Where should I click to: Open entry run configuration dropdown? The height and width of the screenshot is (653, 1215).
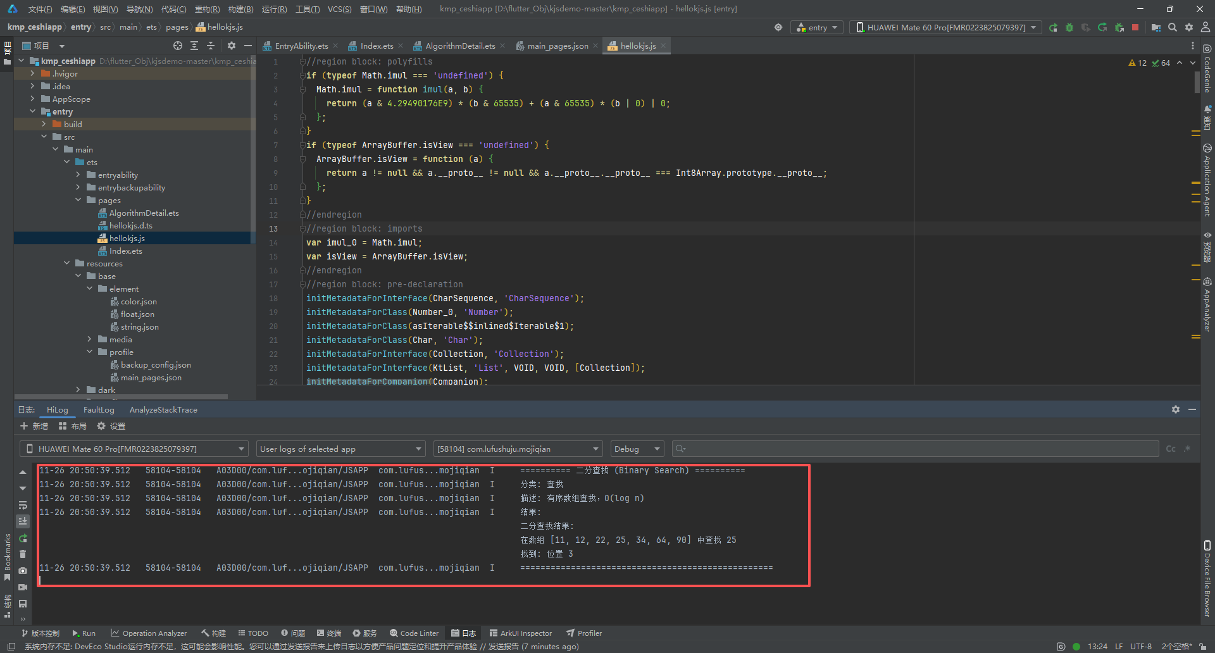tap(817, 28)
